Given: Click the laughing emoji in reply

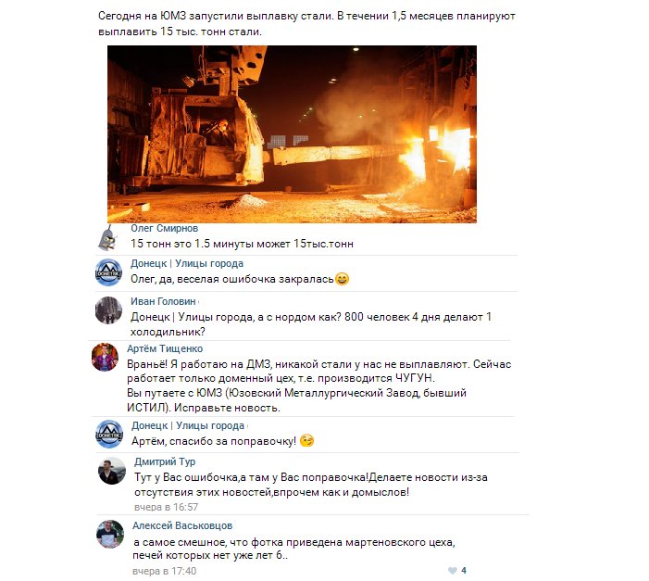Looking at the screenshot, I should (342, 279).
